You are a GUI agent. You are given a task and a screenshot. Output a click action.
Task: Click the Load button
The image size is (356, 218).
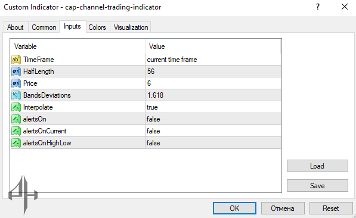coord(317,166)
